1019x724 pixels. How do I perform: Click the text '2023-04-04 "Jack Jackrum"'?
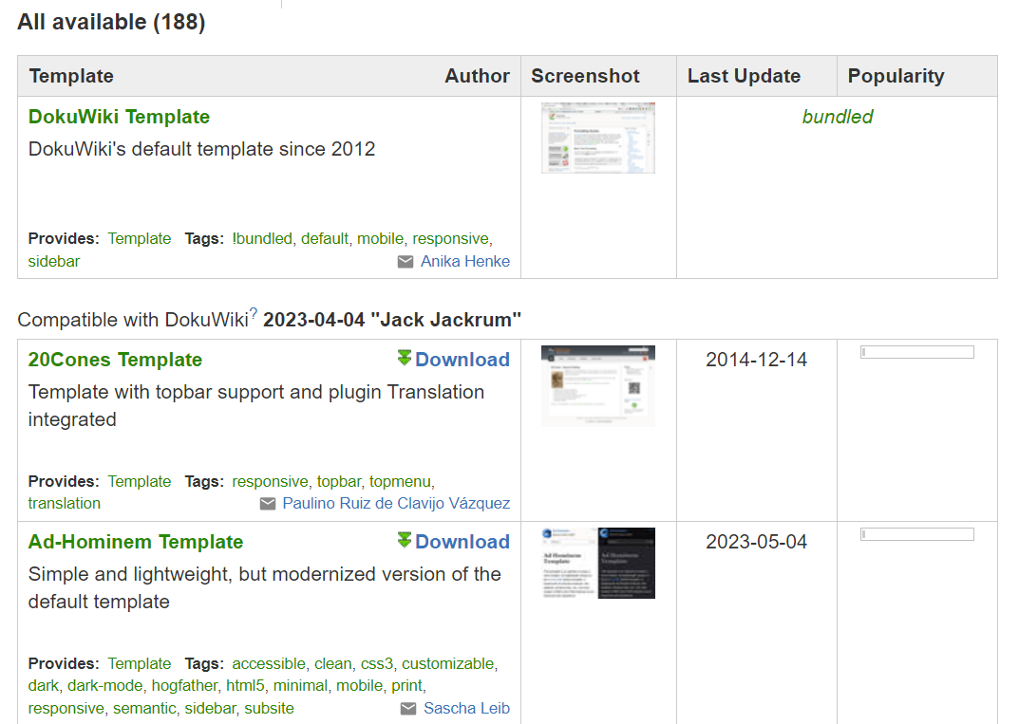[x=392, y=320]
